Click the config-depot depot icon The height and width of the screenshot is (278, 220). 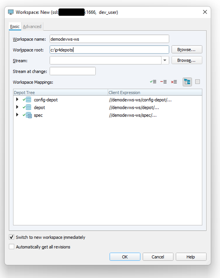(x=28, y=100)
